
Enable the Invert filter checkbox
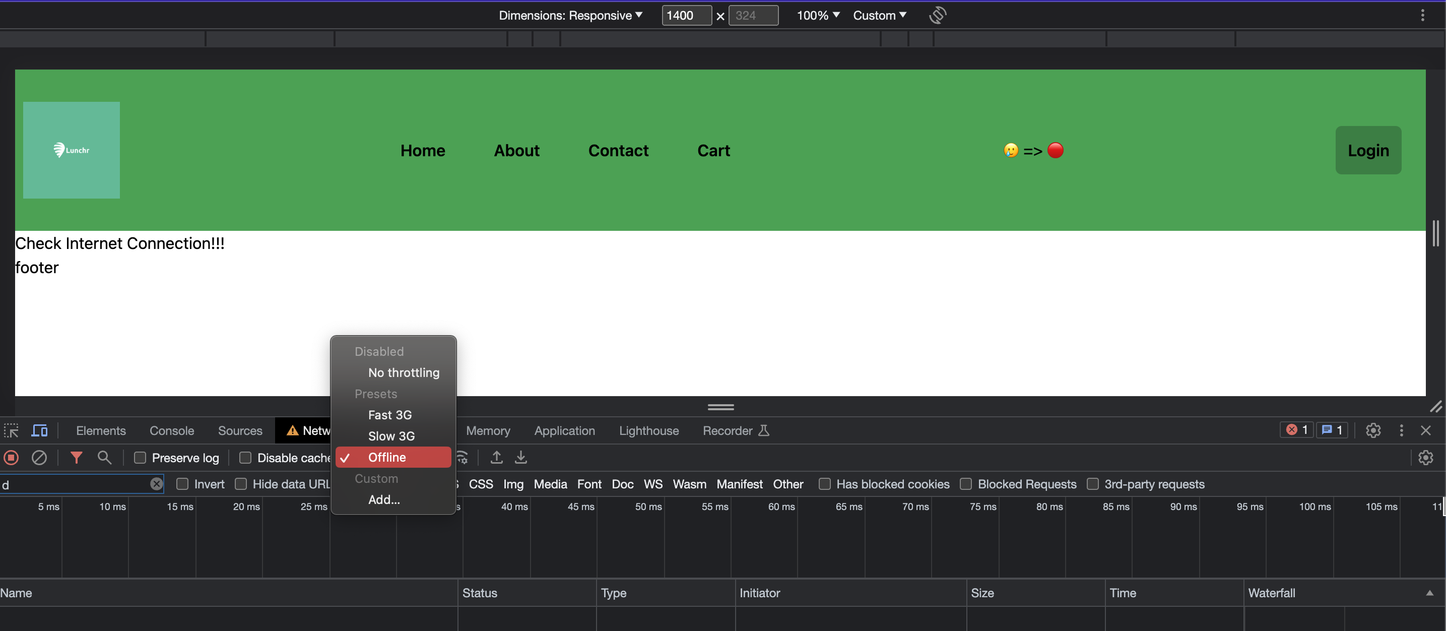(x=182, y=484)
